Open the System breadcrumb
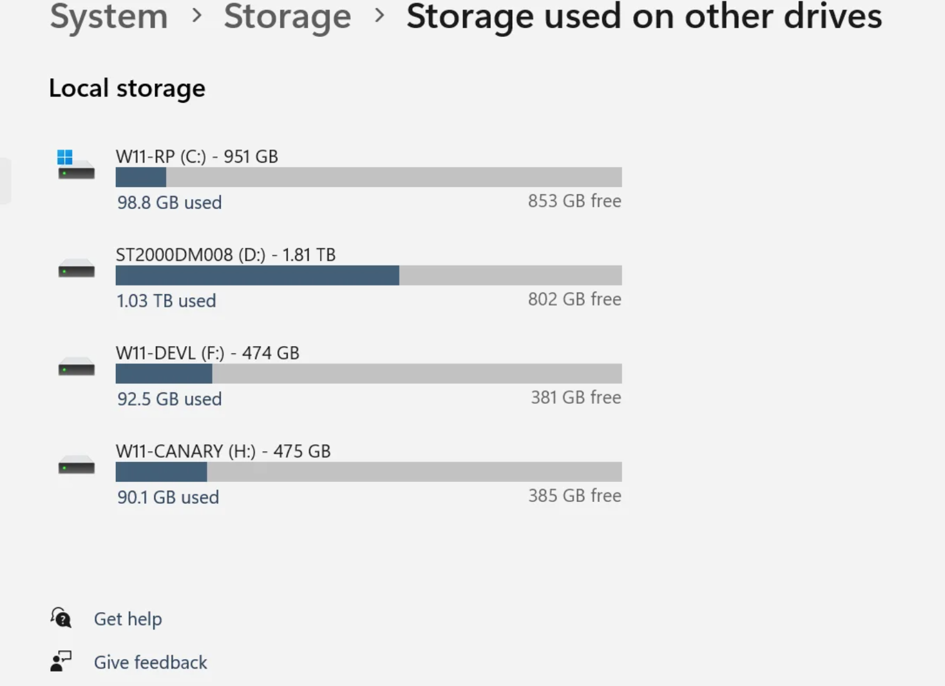Viewport: 945px width, 686px height. pyautogui.click(x=108, y=17)
